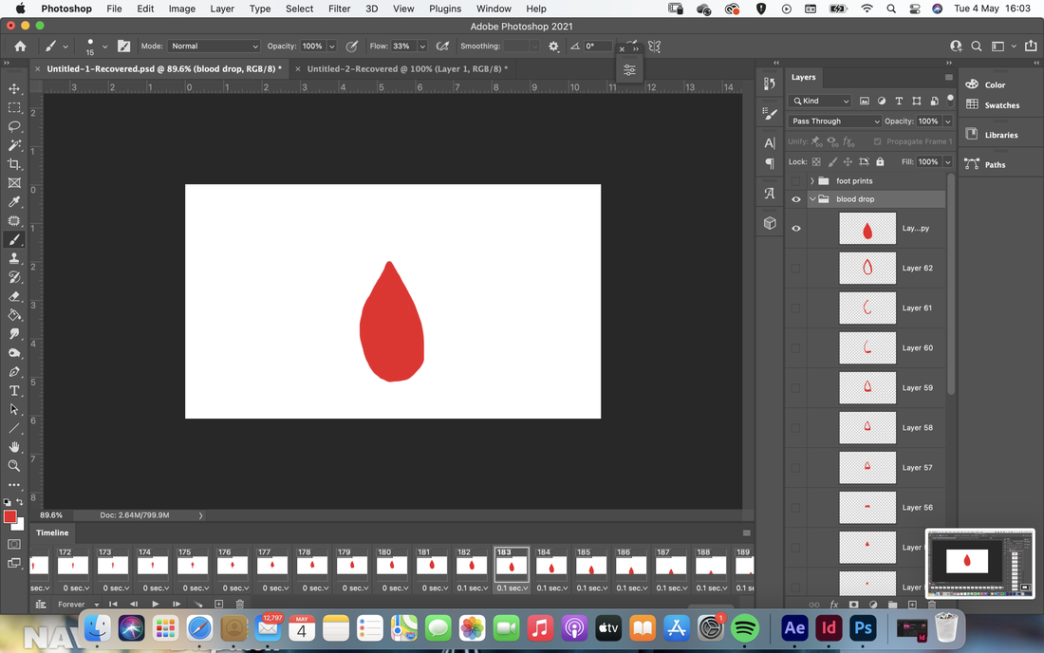
Task: Toggle visibility of foot prints group
Action: 795,181
